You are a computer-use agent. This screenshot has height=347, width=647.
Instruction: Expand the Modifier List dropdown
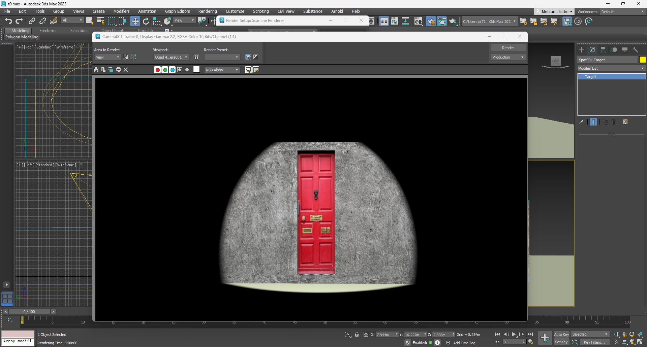pyautogui.click(x=611, y=68)
